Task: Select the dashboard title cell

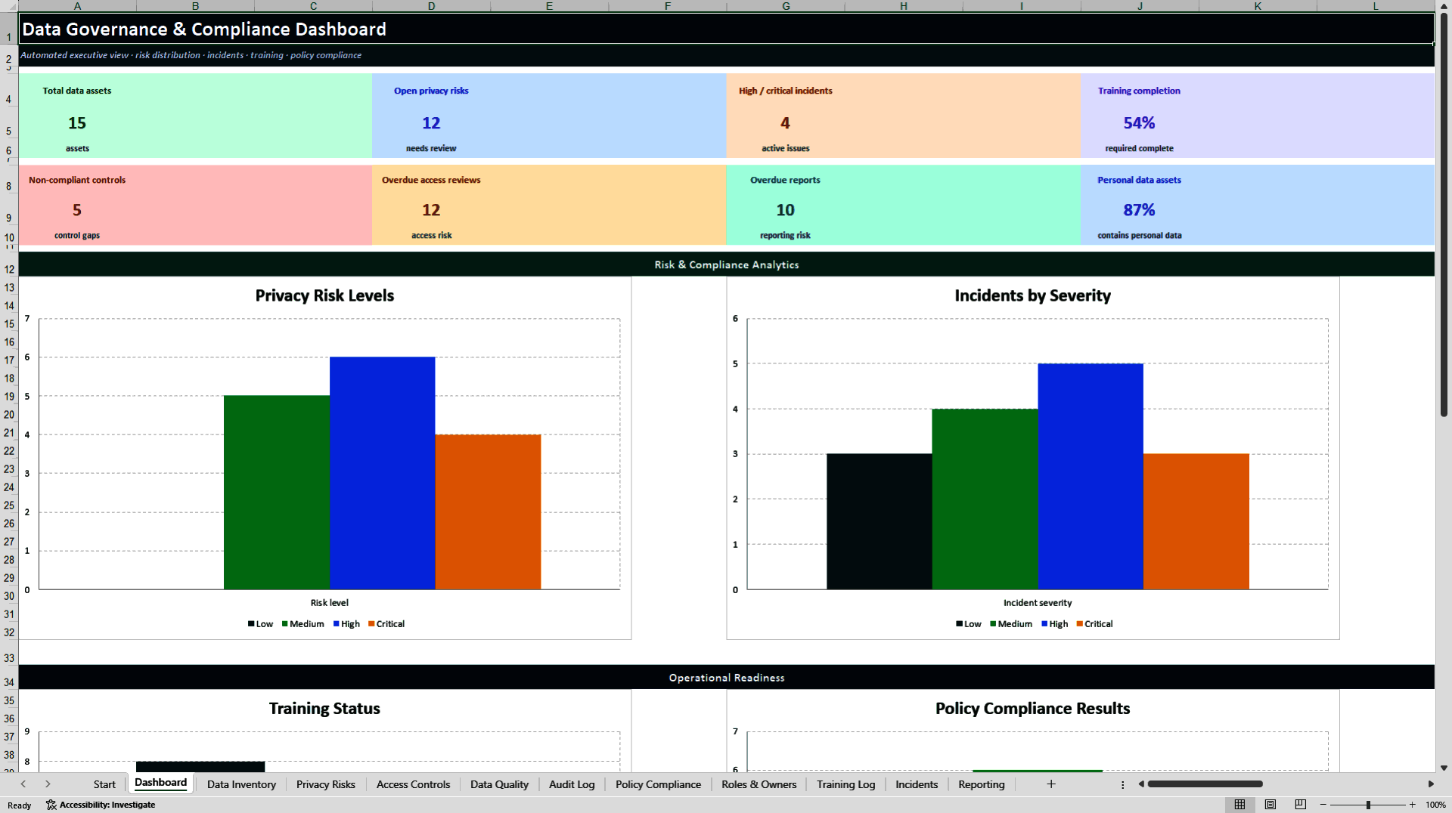Action: point(726,29)
